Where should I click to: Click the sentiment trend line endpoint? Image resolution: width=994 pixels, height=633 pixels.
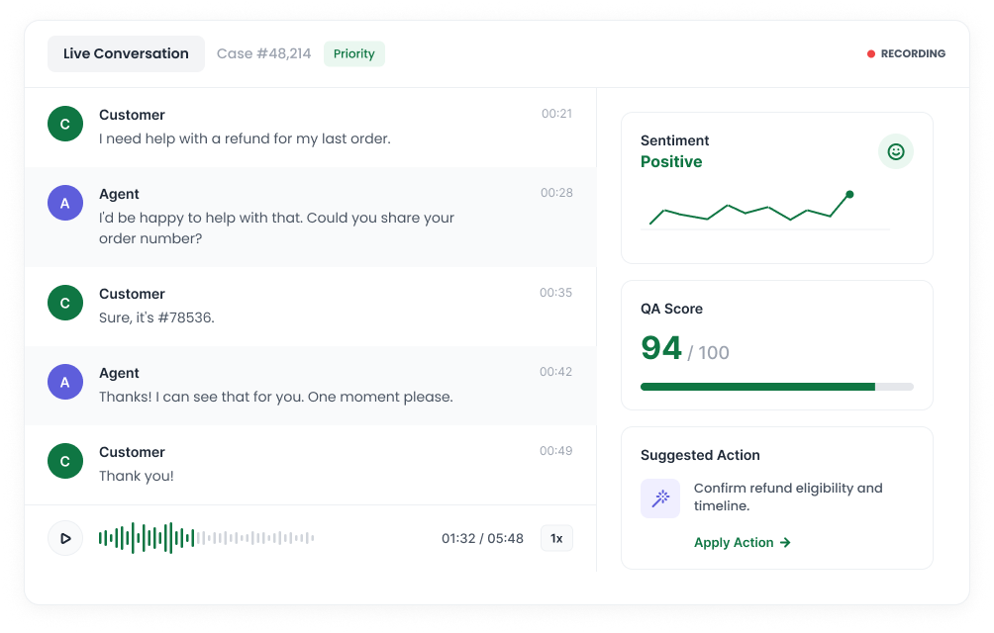tap(849, 194)
